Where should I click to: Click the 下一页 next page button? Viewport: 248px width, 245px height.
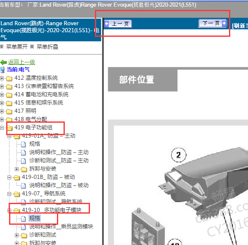213,24
